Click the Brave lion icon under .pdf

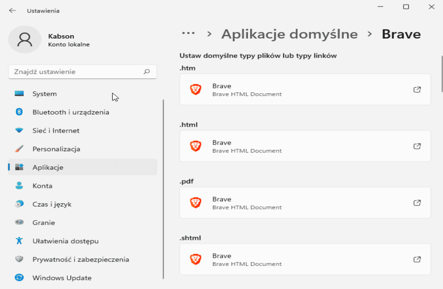(196, 203)
